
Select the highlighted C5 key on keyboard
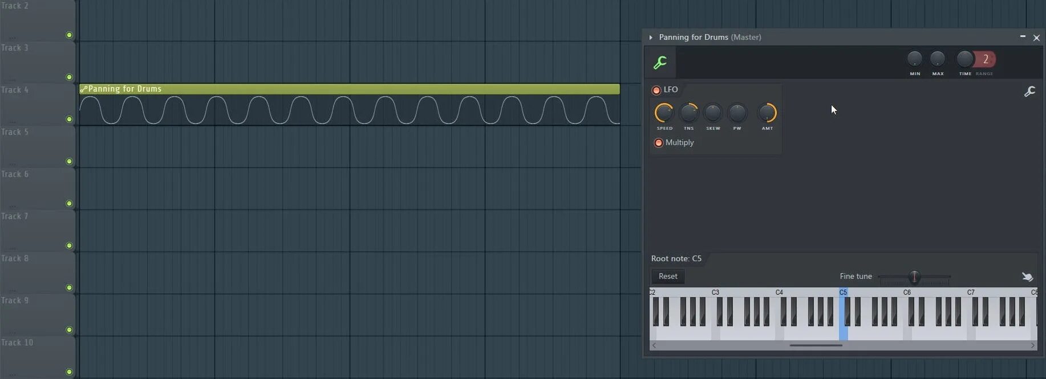(843, 333)
